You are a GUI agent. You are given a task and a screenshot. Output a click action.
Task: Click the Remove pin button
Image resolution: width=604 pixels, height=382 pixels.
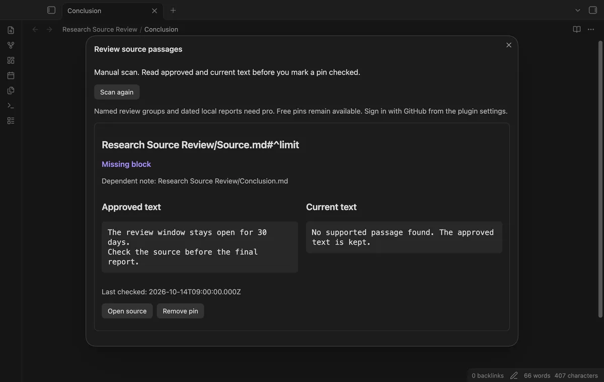pyautogui.click(x=180, y=311)
